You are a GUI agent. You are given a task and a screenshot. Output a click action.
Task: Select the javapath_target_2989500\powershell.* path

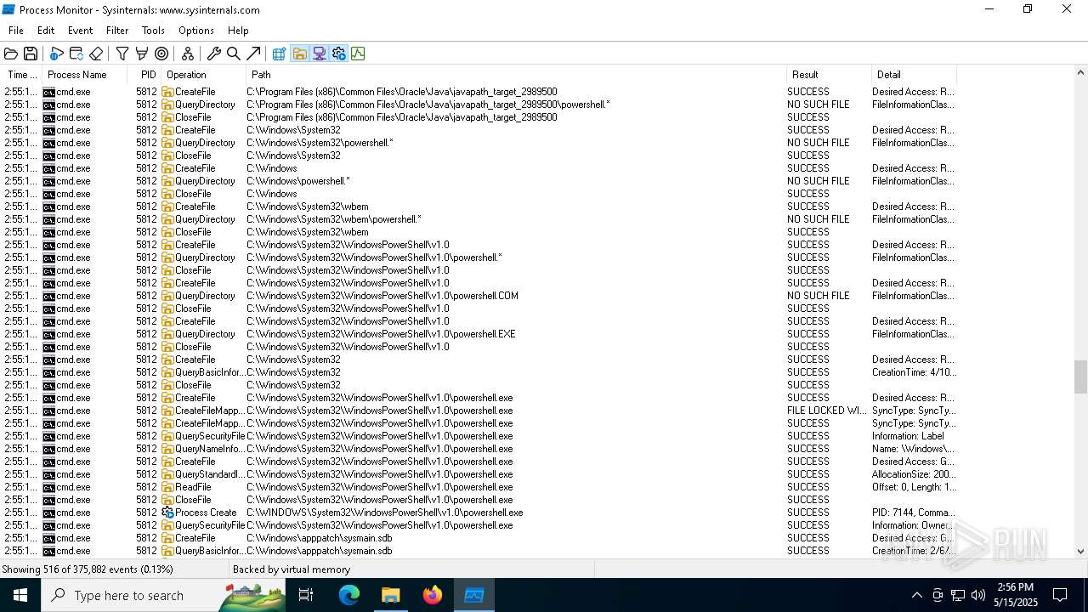coord(428,105)
